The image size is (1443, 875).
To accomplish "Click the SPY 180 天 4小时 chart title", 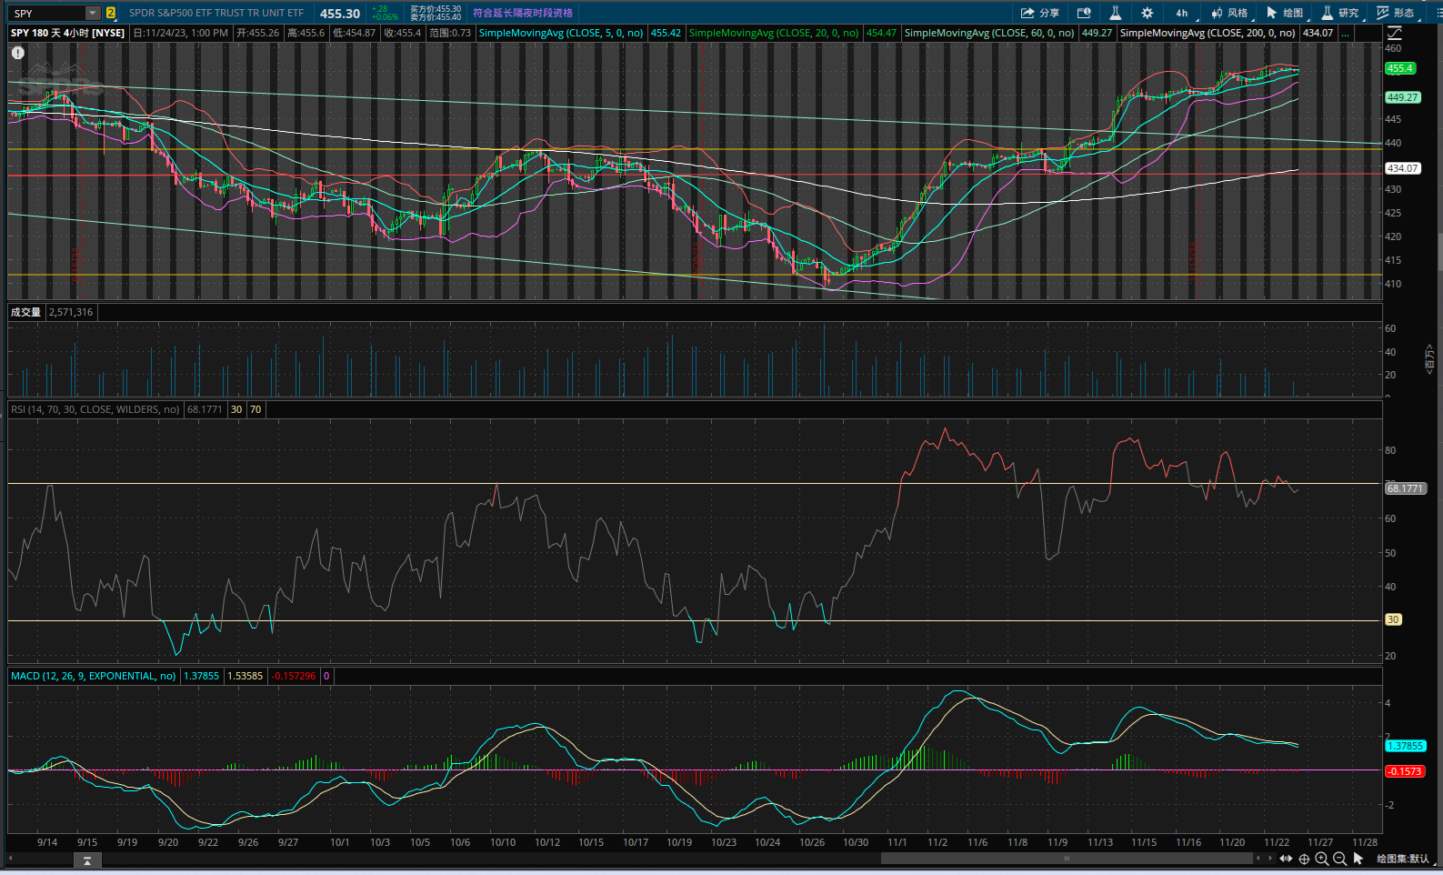I will (x=68, y=33).
